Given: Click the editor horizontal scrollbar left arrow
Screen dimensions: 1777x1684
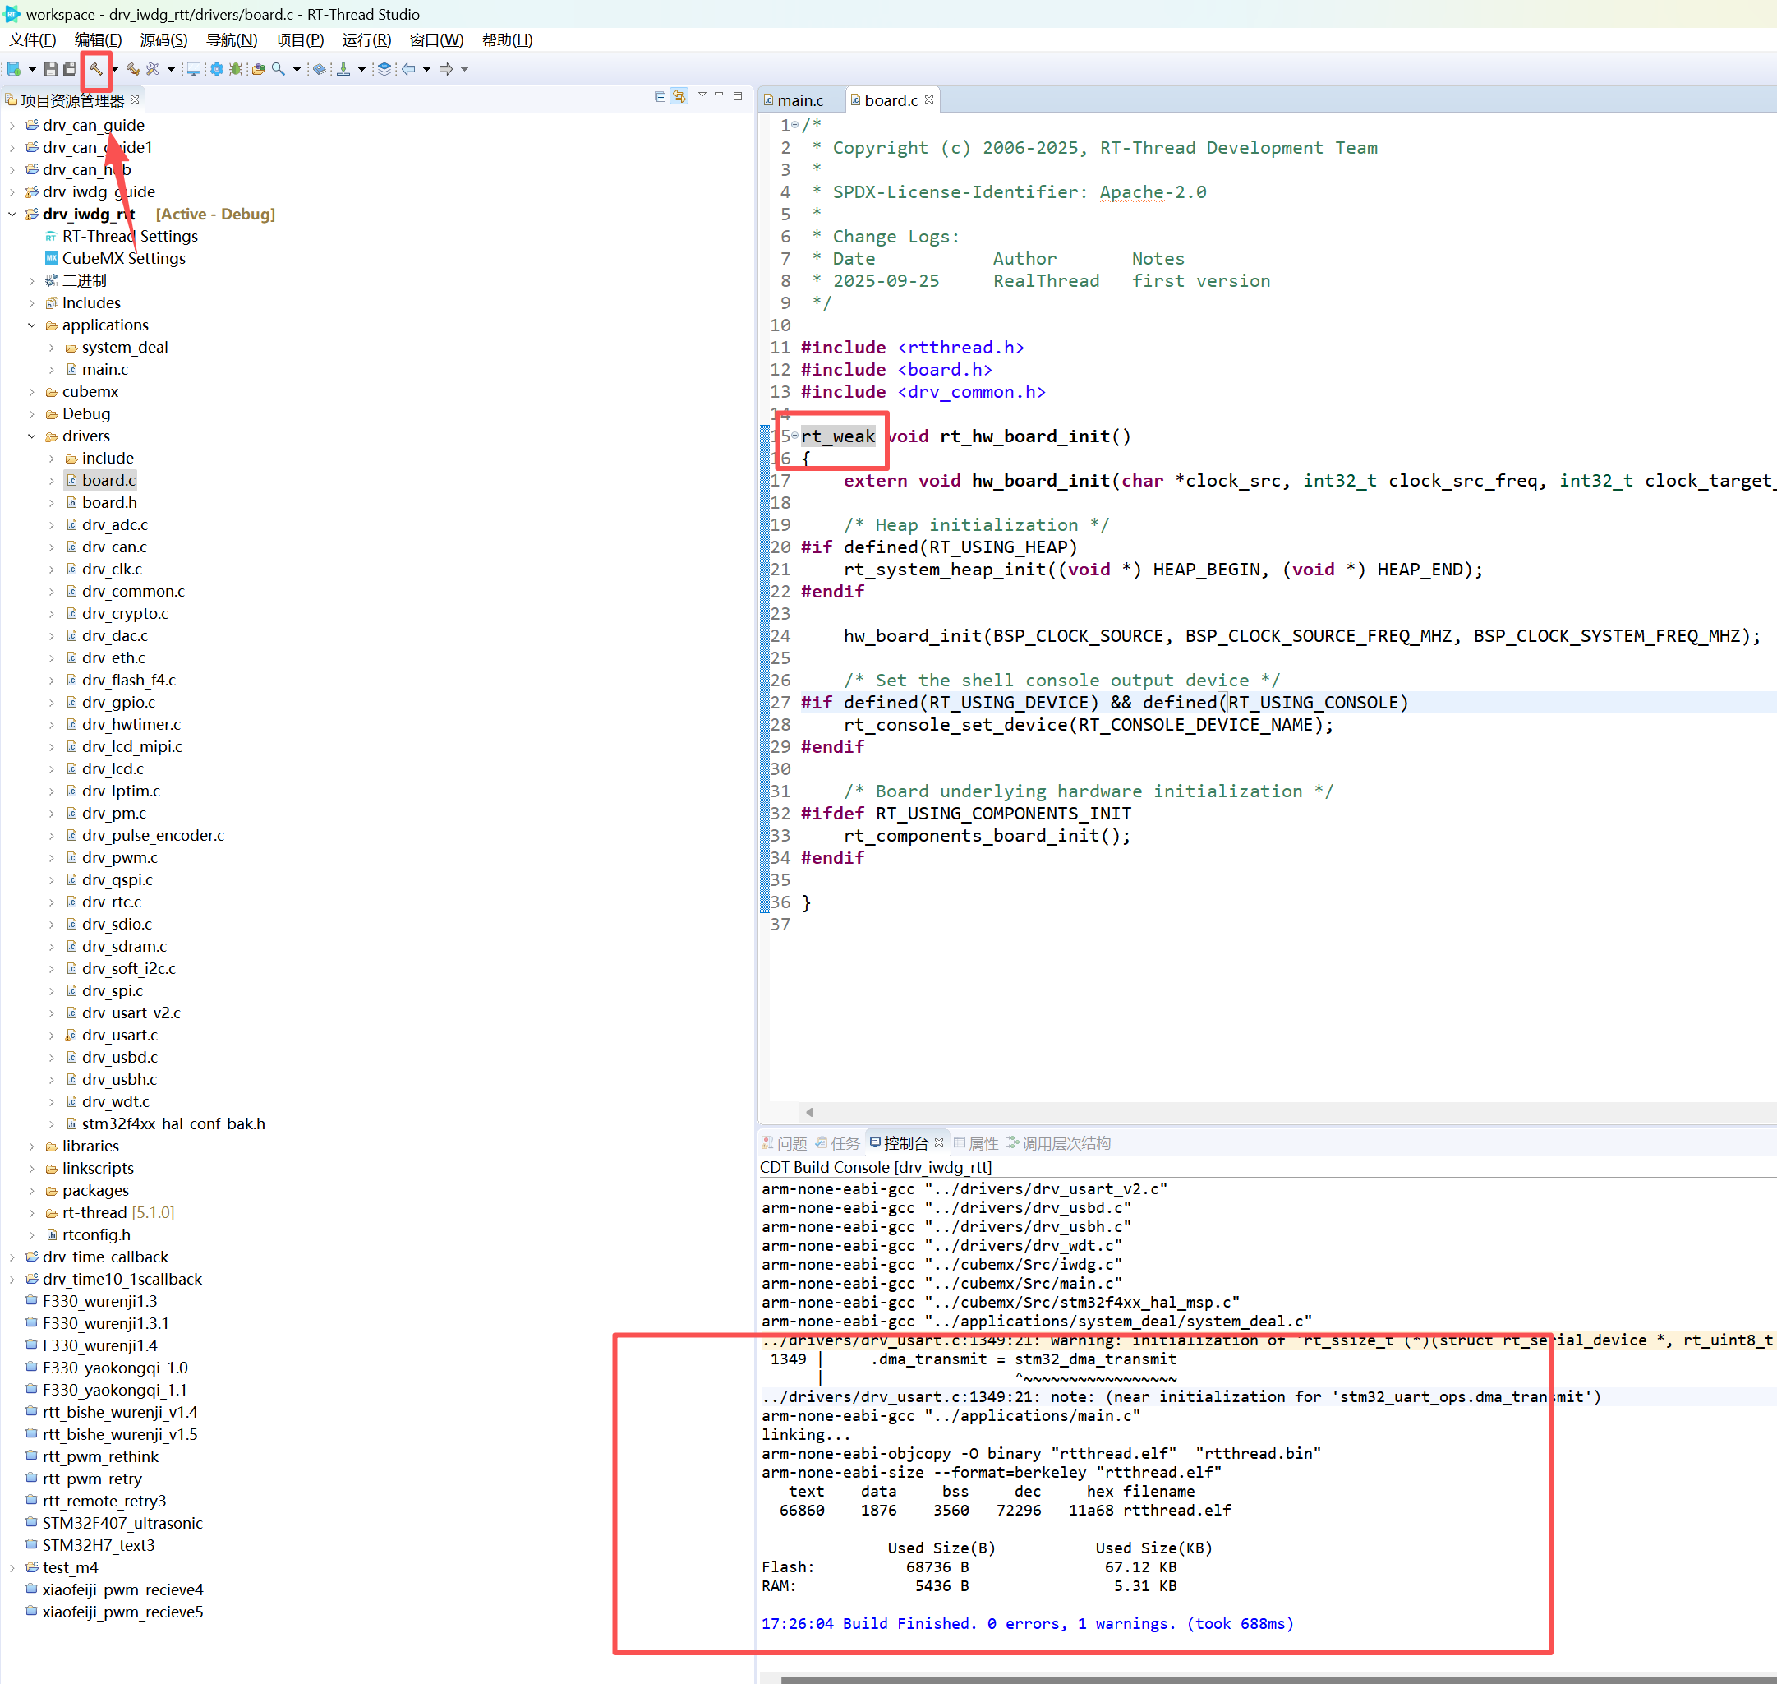Looking at the screenshot, I should click(x=809, y=1111).
